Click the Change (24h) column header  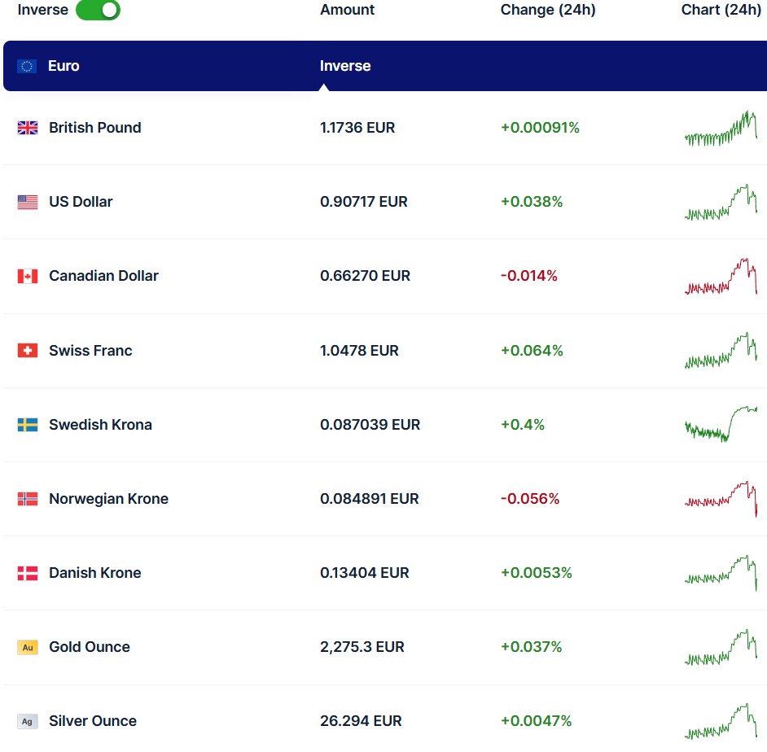point(548,10)
